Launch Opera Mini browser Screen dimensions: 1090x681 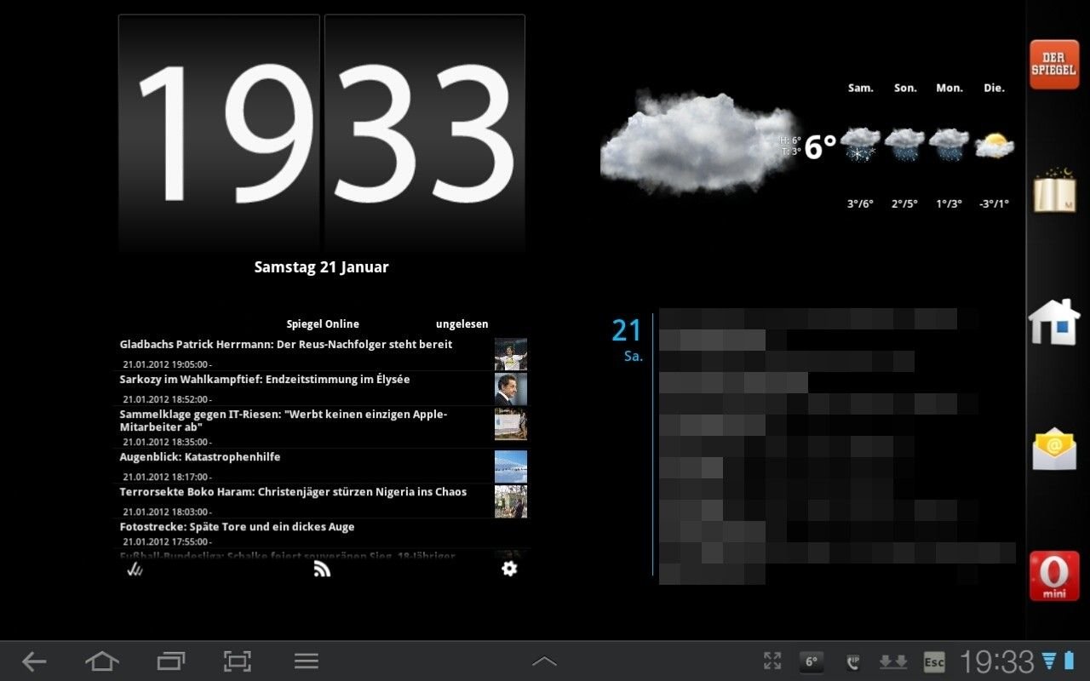(1054, 576)
